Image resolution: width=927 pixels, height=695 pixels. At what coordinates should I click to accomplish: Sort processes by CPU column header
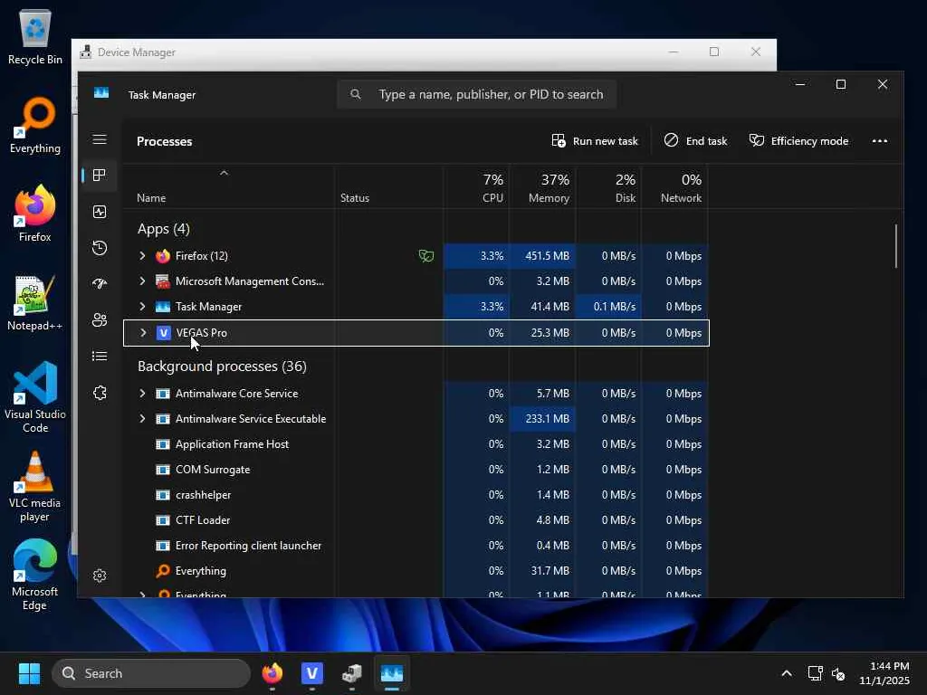tap(476, 187)
